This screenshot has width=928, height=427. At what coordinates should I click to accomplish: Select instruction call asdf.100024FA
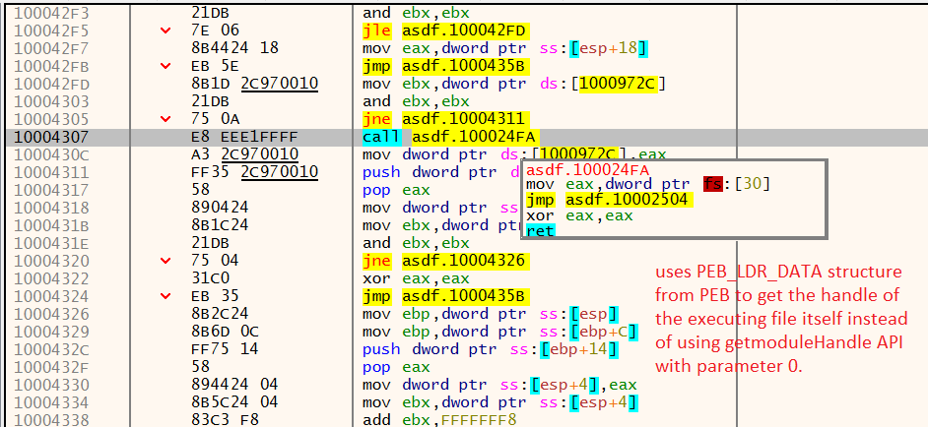pyautogui.click(x=450, y=137)
